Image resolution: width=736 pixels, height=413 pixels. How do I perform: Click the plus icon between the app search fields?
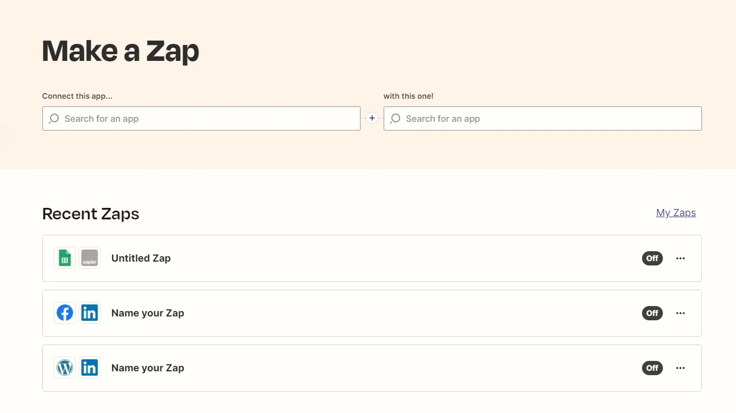tap(372, 118)
